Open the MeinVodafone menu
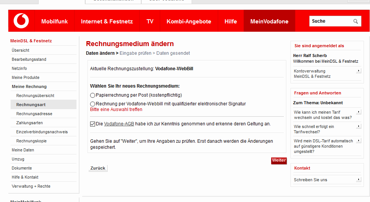Screen dimensions: 370x202 tap(269, 22)
